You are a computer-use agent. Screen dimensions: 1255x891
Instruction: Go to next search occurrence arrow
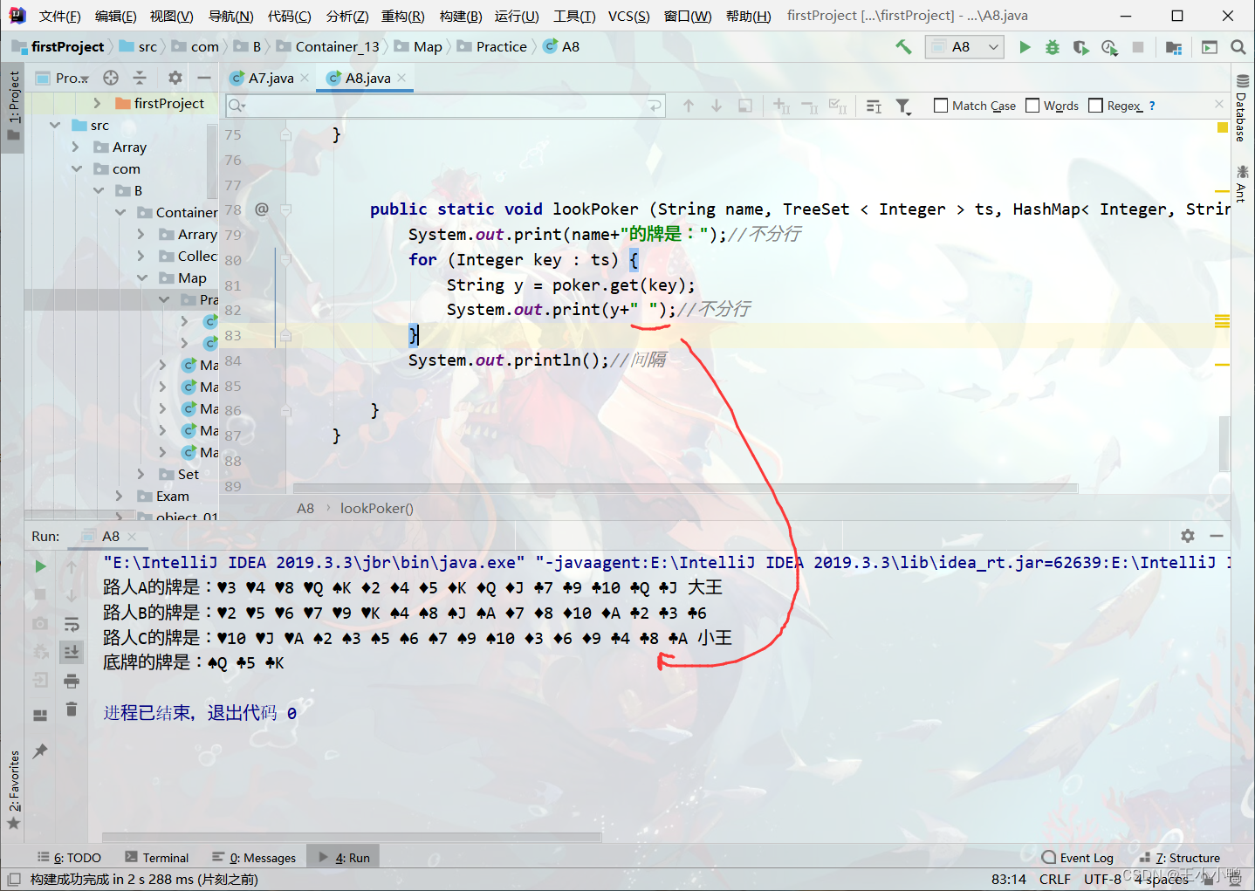[x=717, y=106]
